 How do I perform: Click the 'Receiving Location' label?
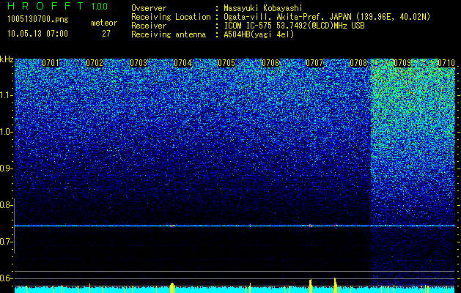171,17
